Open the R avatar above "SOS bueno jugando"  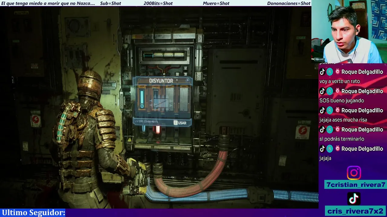pyautogui.click(x=330, y=91)
